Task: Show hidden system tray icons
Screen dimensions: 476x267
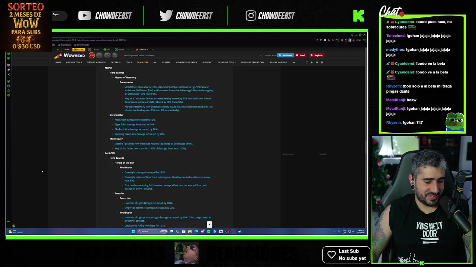Action: click(x=334, y=231)
